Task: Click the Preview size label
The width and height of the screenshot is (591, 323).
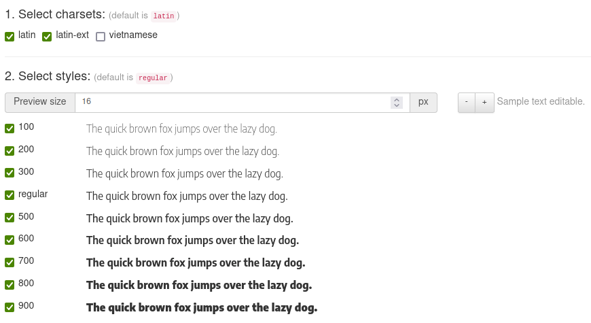Action: click(40, 102)
